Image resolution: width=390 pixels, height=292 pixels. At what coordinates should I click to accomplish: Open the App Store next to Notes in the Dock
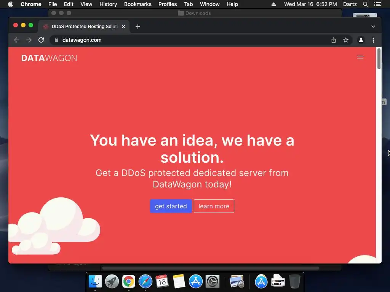coord(195,282)
